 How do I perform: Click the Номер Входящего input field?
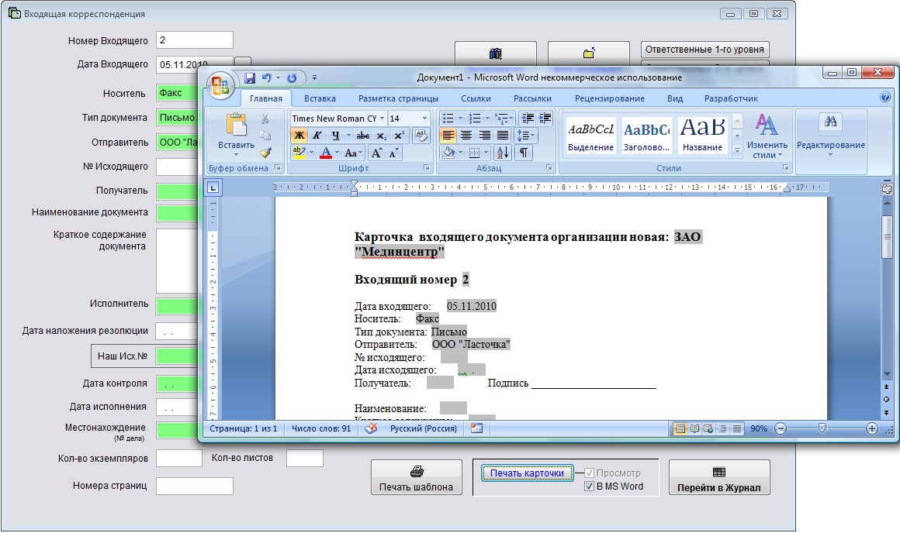195,40
